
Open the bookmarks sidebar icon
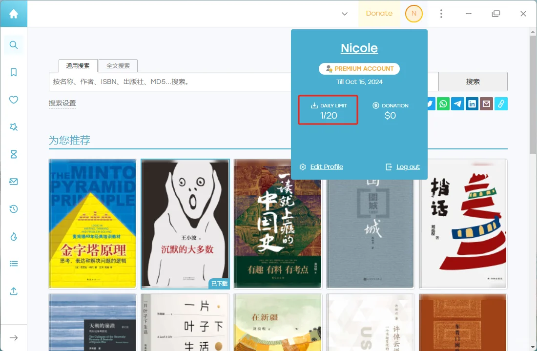click(x=13, y=72)
